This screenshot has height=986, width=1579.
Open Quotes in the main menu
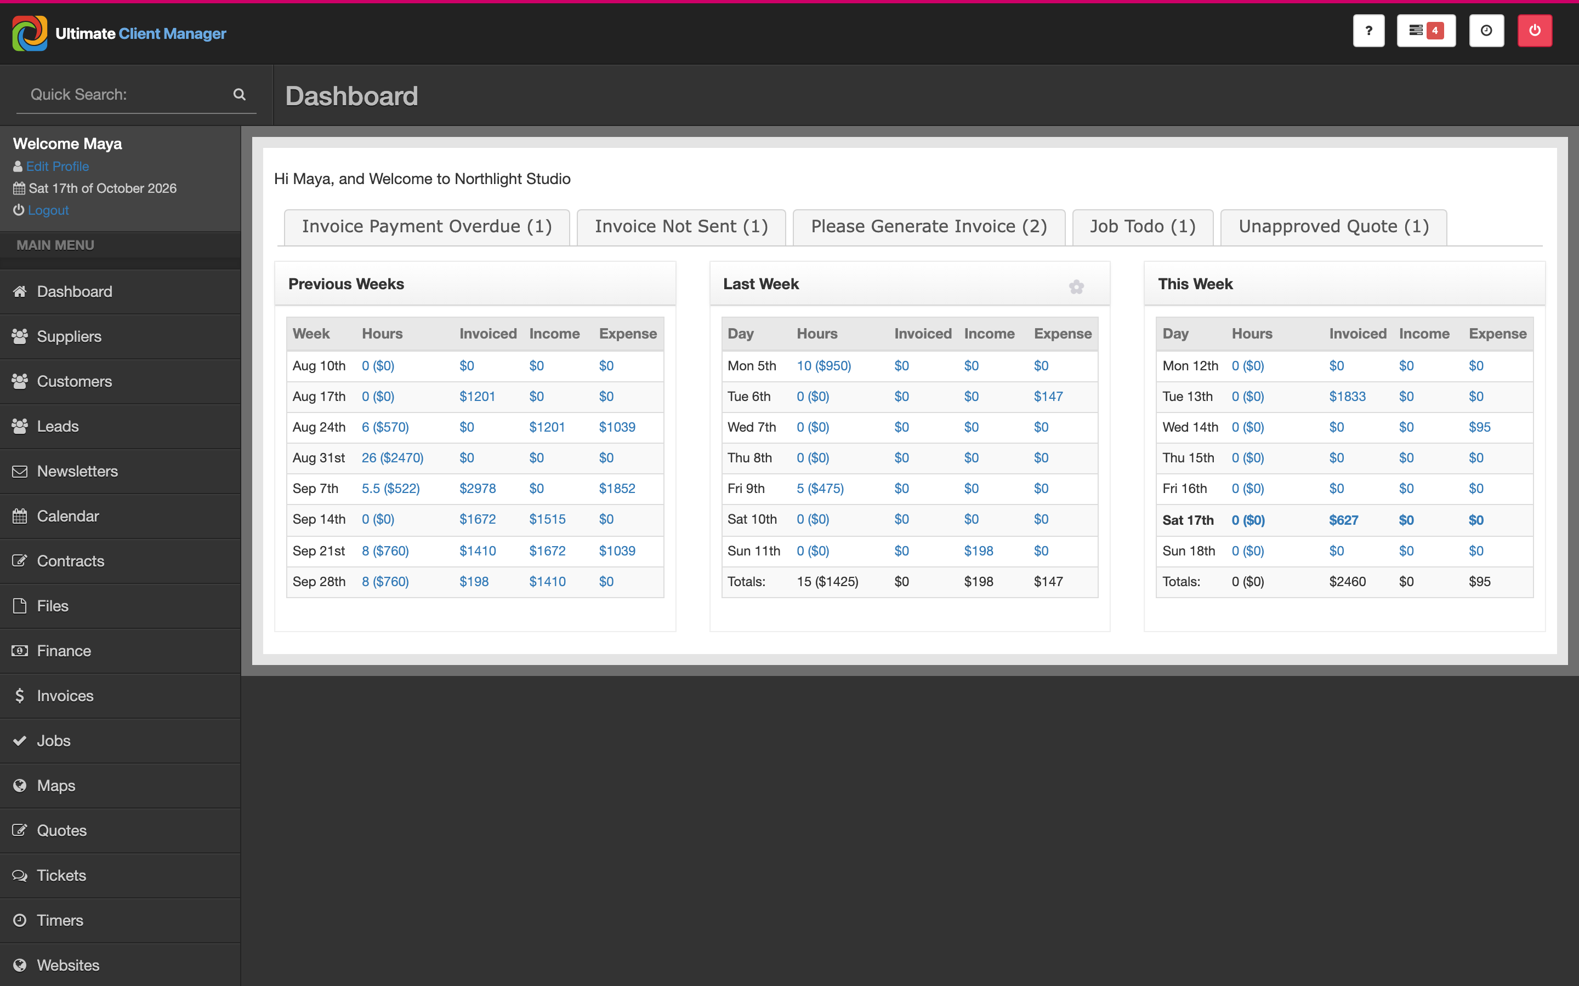coord(120,830)
